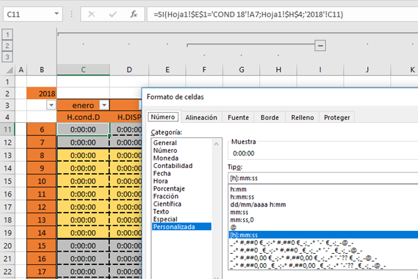
Task: Click outline level 1 button
Action: point(8,34)
